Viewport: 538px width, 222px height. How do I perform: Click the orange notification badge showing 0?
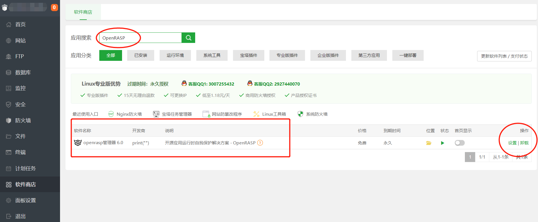(54, 7)
